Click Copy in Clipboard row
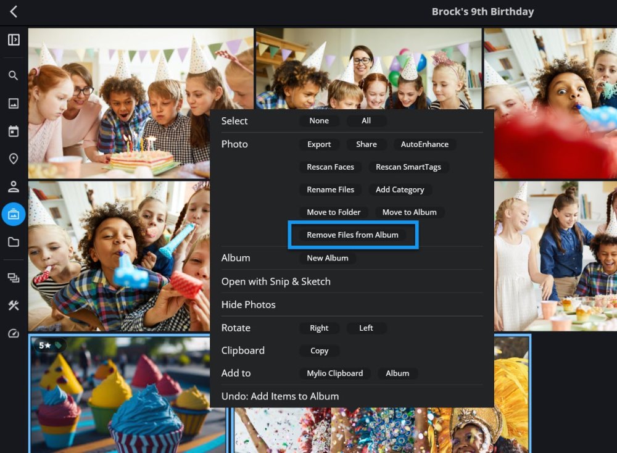Image resolution: width=617 pixels, height=453 pixels. tap(319, 351)
